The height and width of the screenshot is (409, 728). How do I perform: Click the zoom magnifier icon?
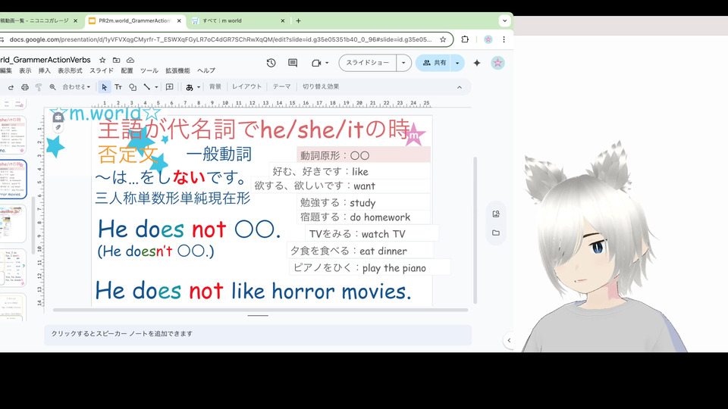click(52, 86)
